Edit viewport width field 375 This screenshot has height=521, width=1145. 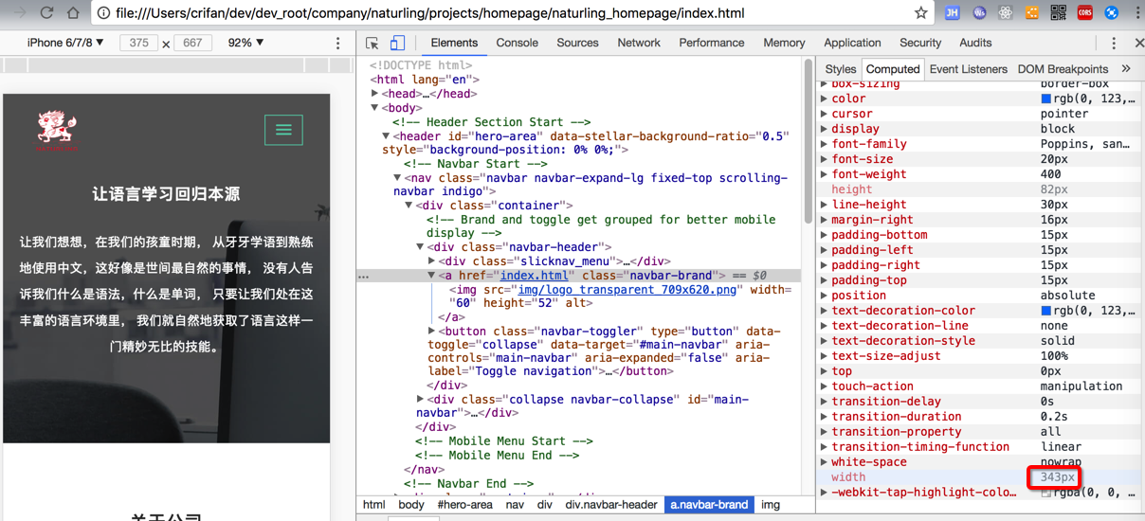coord(139,43)
